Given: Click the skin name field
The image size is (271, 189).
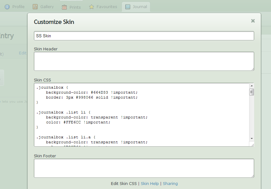Looking at the screenshot, I should (x=144, y=36).
